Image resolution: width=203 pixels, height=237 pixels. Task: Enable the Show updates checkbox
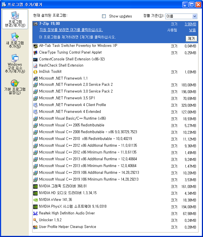[x=104, y=16]
